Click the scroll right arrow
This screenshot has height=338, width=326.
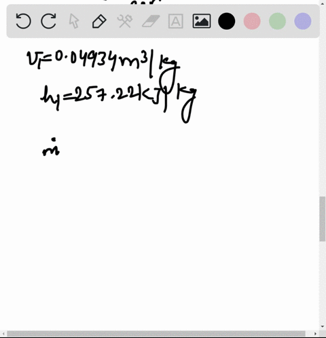315,334
